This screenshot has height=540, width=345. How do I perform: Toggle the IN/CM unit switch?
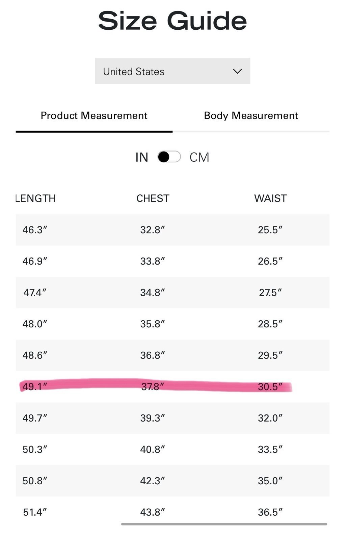(169, 157)
